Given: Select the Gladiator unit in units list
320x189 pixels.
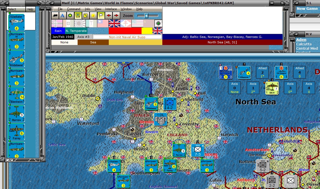Looking at the screenshot, I should 16,22.
